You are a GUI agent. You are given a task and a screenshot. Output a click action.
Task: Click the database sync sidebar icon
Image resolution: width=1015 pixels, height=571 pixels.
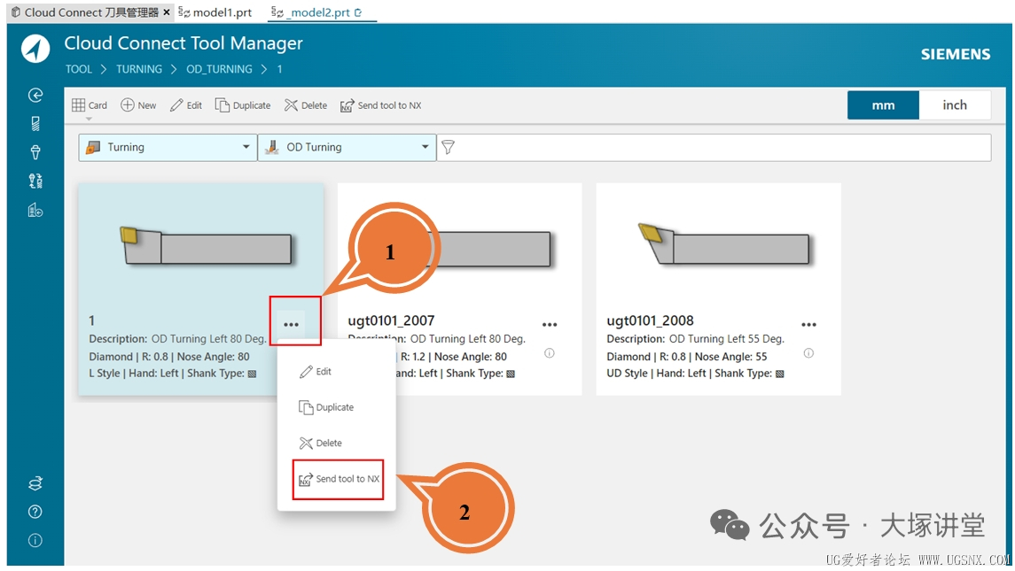35,483
